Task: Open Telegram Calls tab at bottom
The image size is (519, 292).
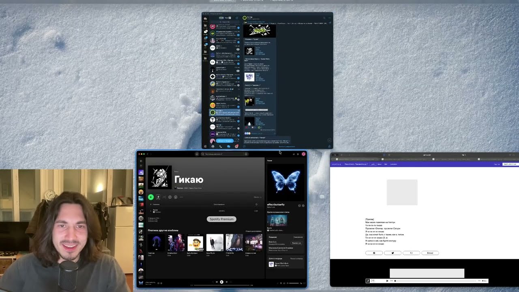Action: 221,146
